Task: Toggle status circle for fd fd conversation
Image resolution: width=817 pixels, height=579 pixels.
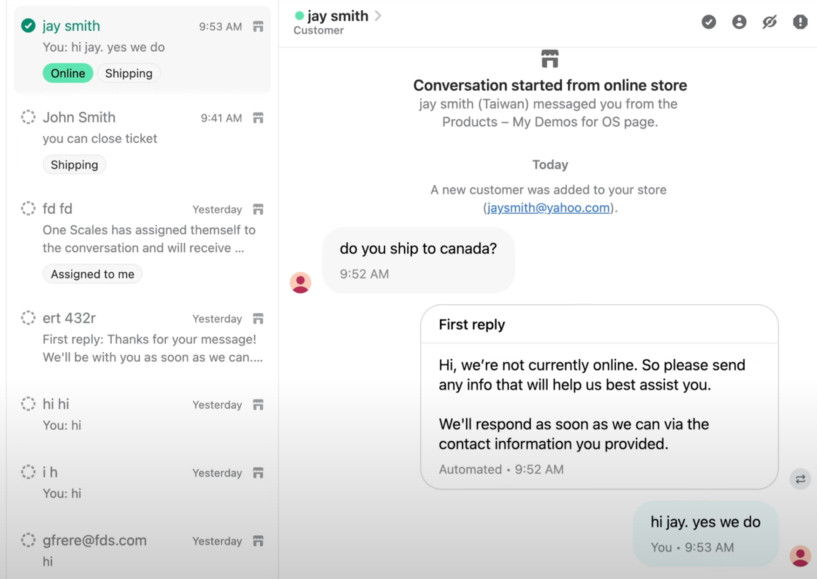Action: click(28, 209)
